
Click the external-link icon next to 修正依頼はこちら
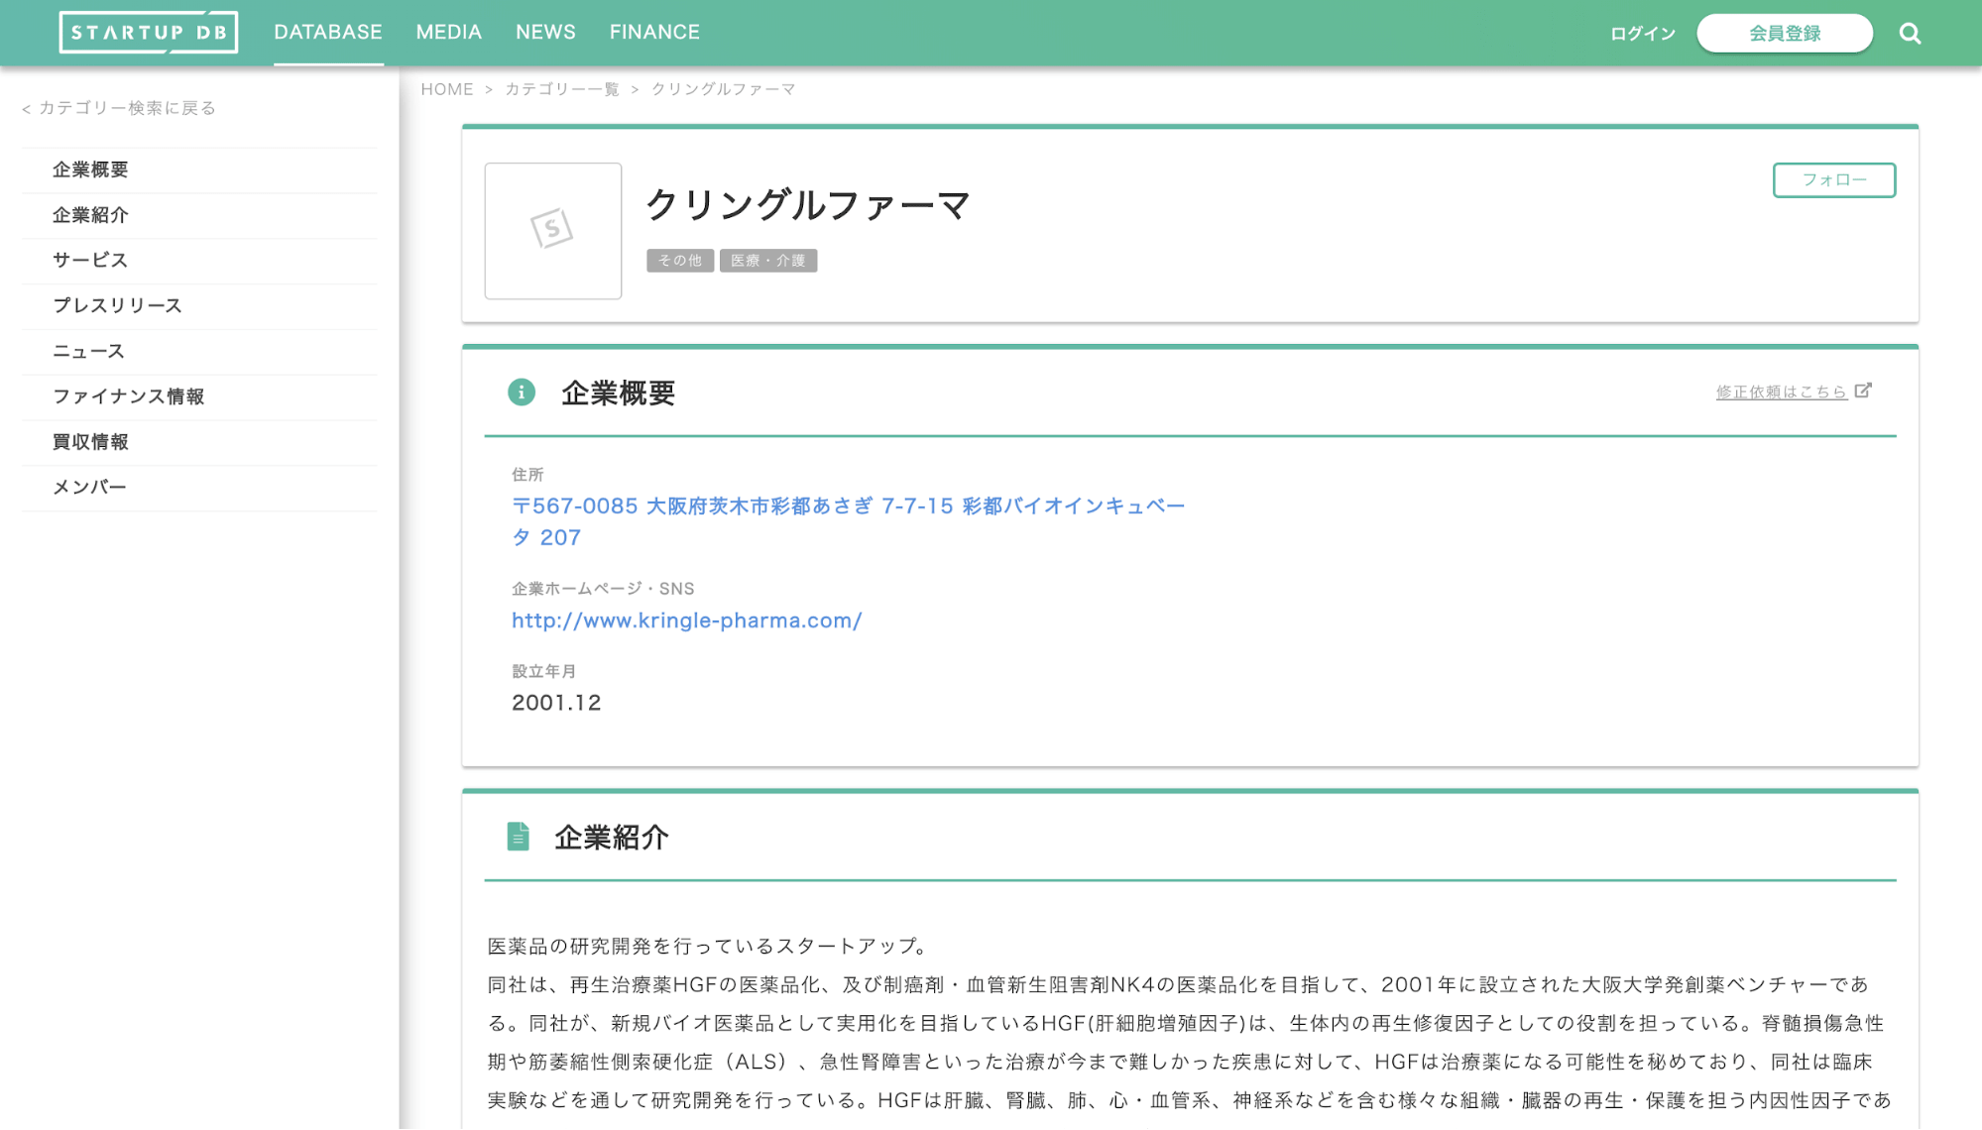(x=1865, y=391)
